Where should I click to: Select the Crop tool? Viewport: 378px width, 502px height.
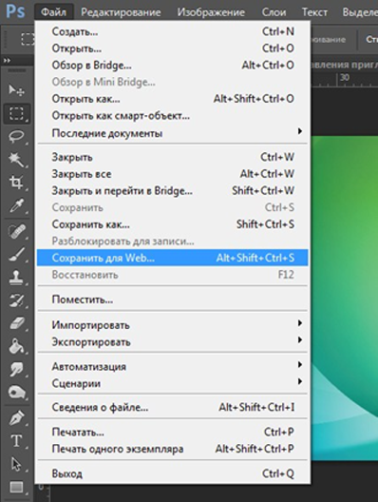(16, 183)
